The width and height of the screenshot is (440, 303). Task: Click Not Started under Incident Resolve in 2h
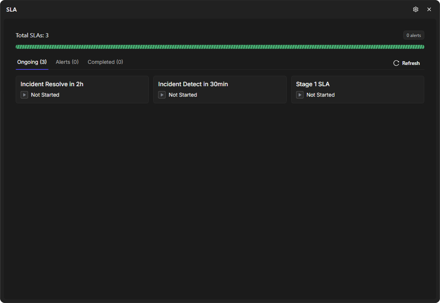[45, 95]
